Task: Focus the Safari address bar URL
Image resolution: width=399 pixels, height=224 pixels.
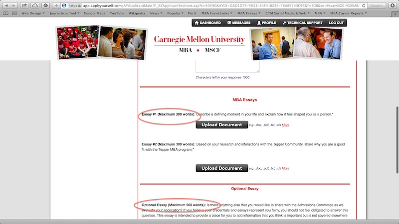Action: (220, 5)
